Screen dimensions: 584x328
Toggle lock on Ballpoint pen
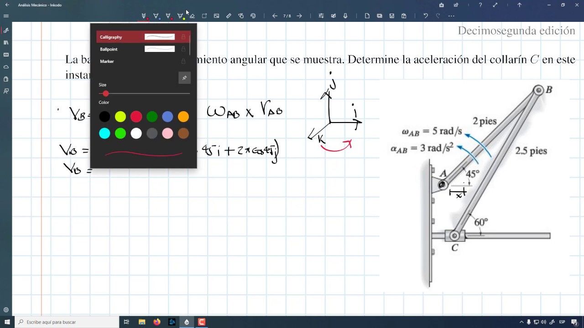click(183, 49)
